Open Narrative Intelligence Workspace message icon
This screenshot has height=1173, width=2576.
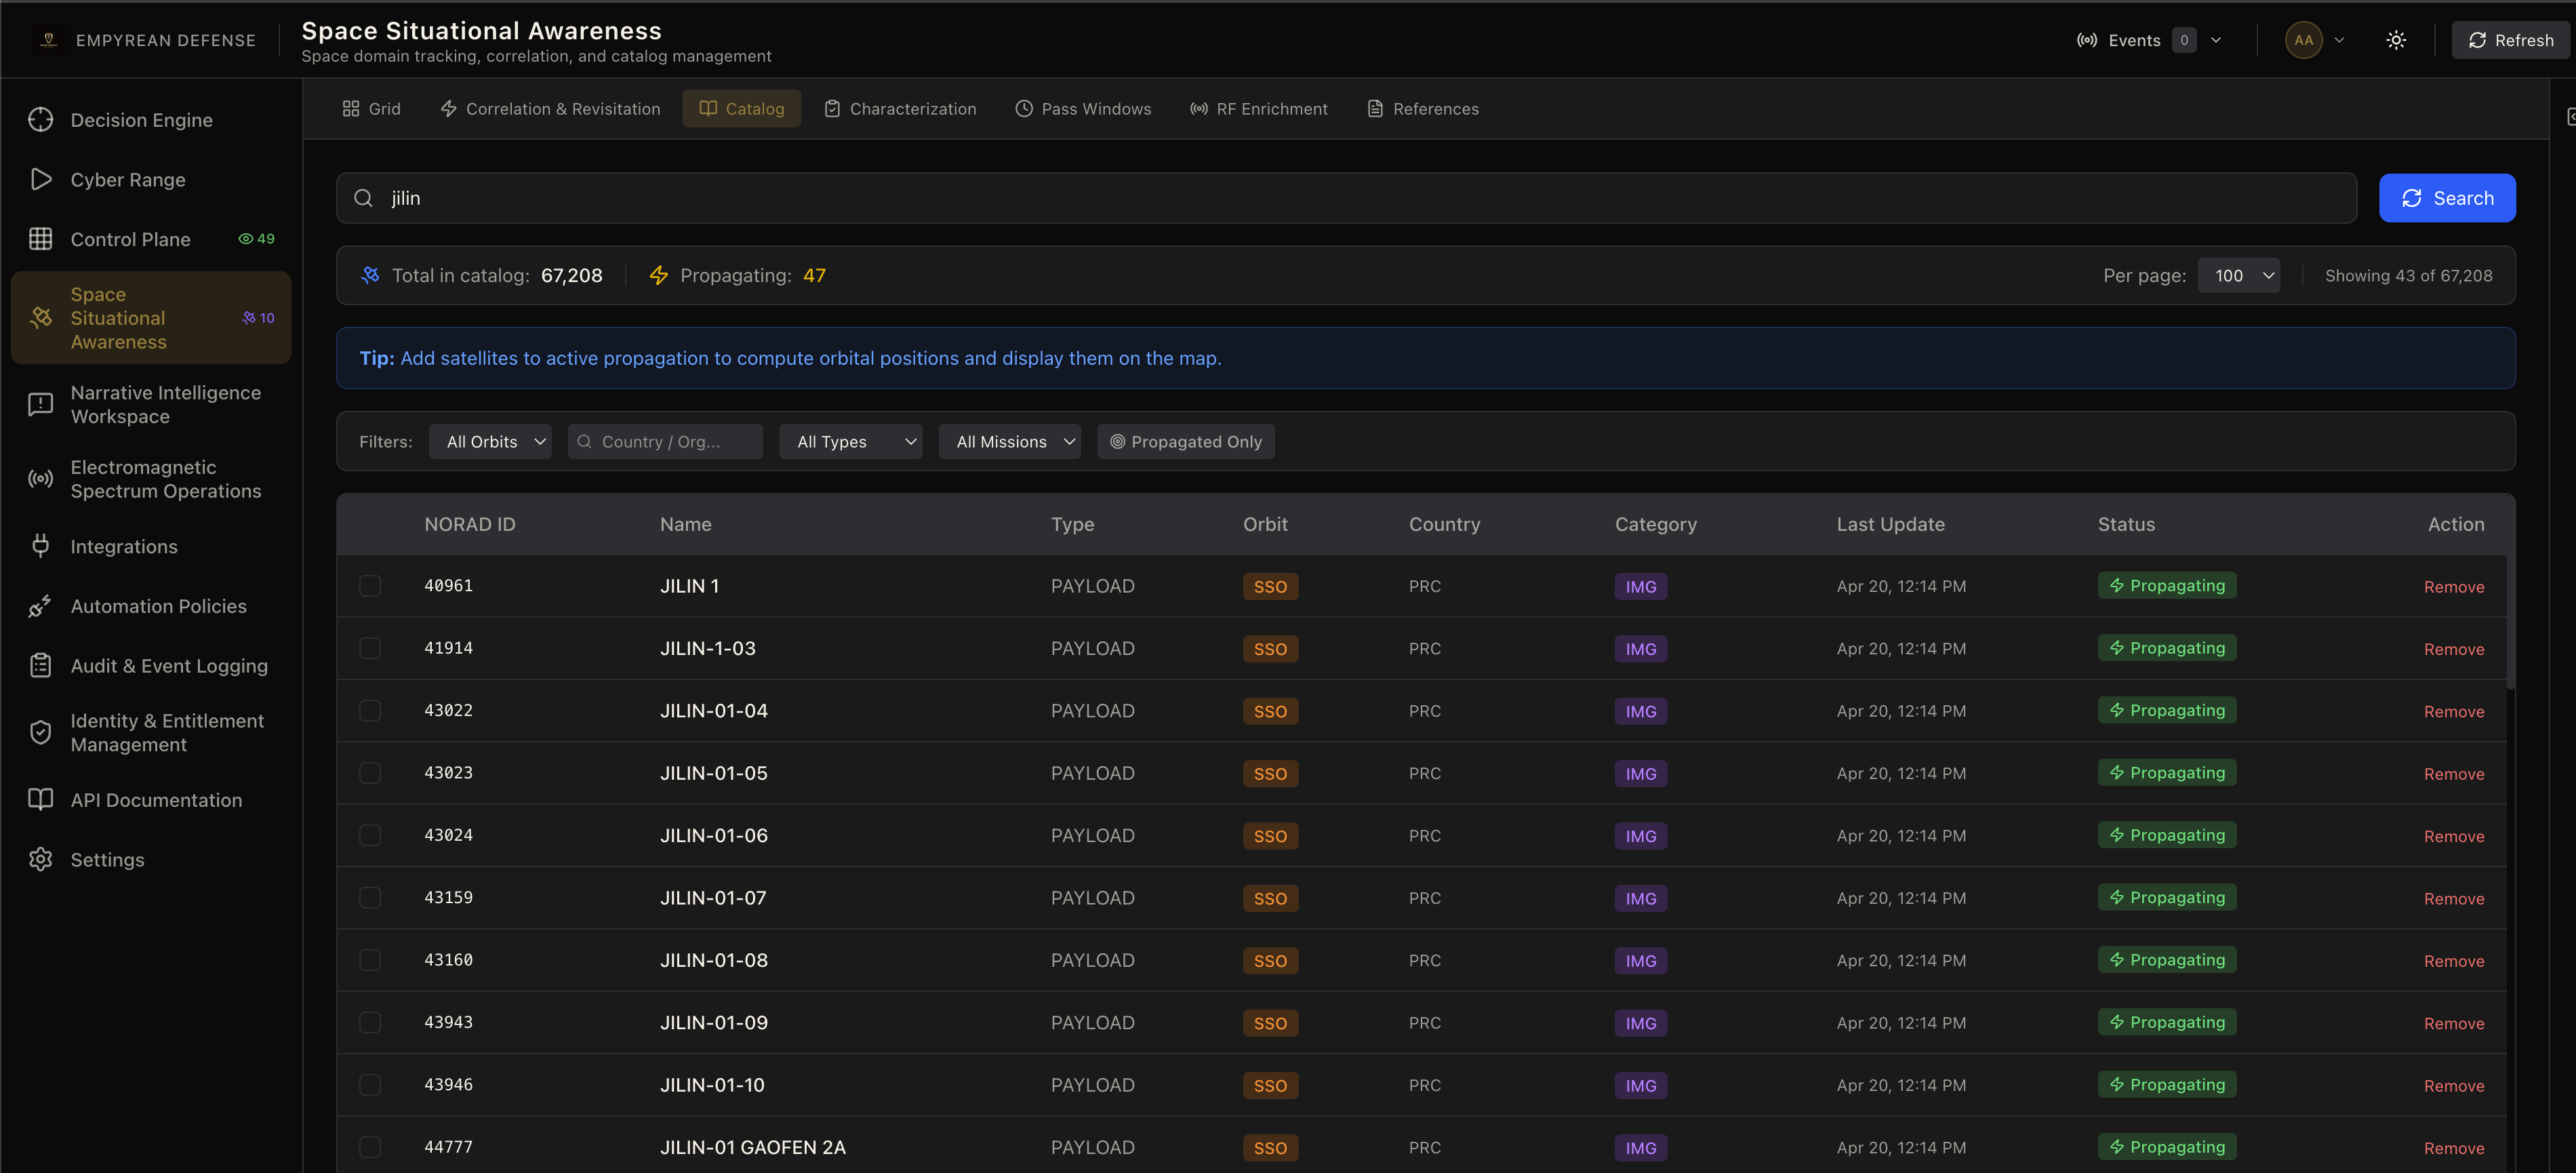click(40, 404)
